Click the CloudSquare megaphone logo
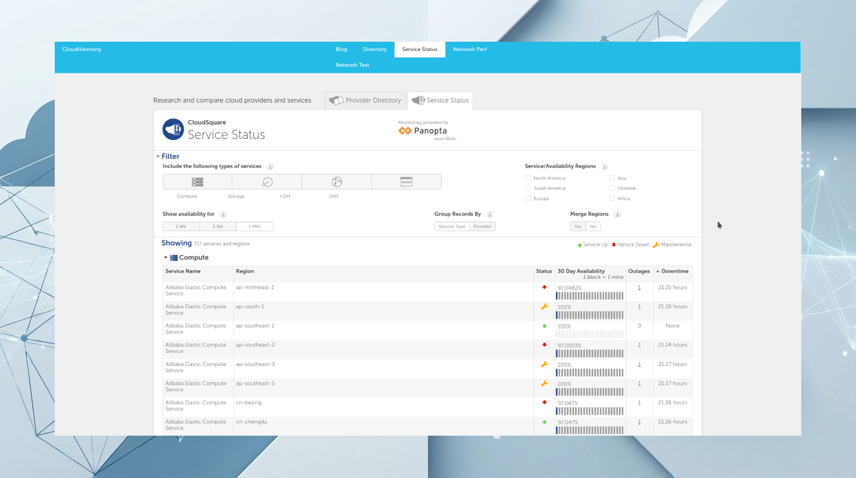856x478 pixels. click(172, 129)
